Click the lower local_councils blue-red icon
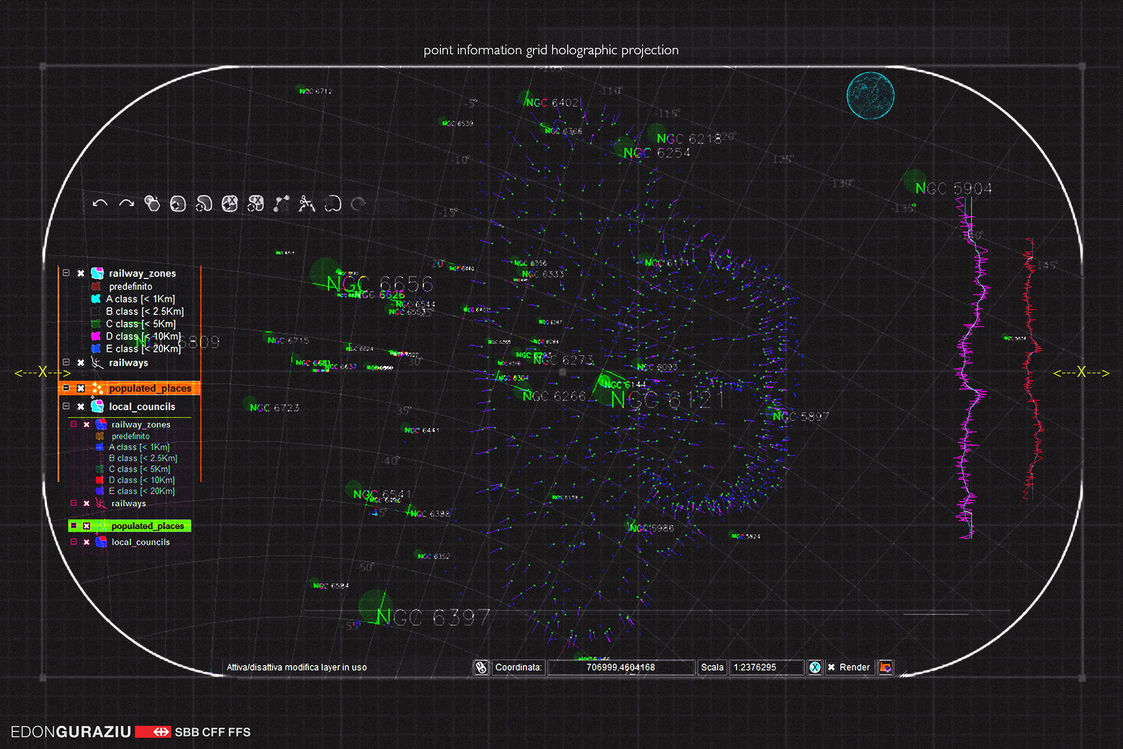The image size is (1123, 749). [101, 542]
